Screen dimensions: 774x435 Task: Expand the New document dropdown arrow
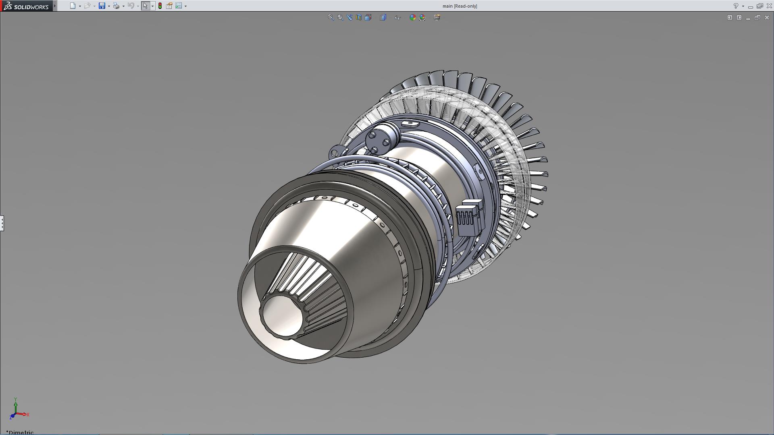(80, 6)
